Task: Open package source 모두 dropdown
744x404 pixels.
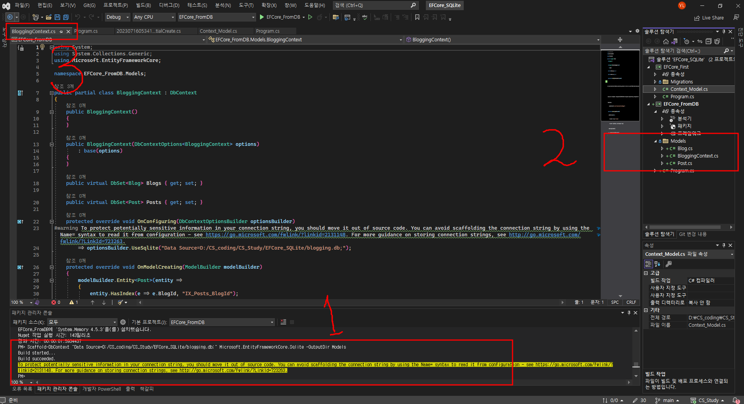Action: coord(82,322)
